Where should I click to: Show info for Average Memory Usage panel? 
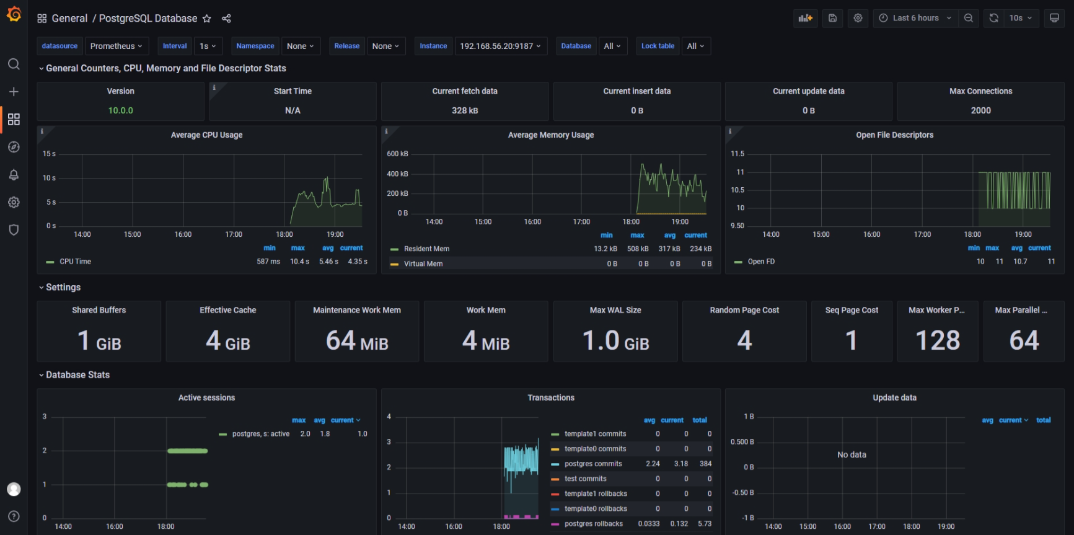pyautogui.click(x=386, y=131)
